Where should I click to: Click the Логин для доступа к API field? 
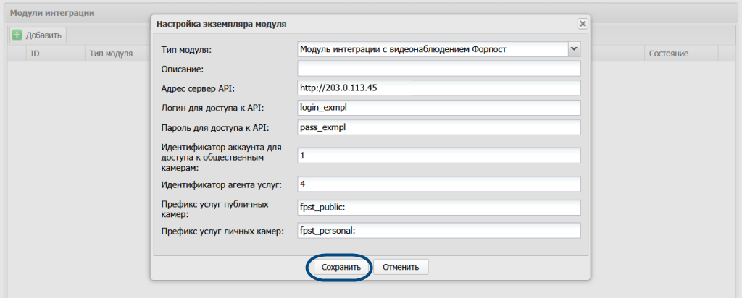click(438, 108)
